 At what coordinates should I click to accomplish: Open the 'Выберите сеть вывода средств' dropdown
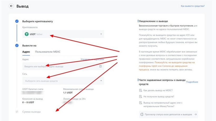pos(101,81)
